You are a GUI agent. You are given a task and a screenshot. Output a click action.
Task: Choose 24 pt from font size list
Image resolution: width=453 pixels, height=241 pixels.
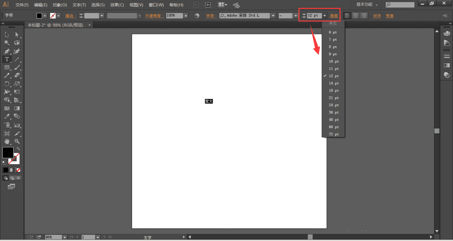click(333, 105)
